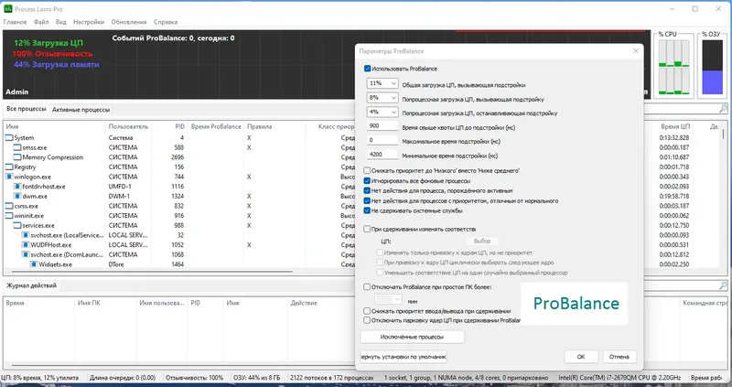The width and height of the screenshot is (732, 387).
Task: Click OK in ProBalance dialog
Action: pos(581,357)
